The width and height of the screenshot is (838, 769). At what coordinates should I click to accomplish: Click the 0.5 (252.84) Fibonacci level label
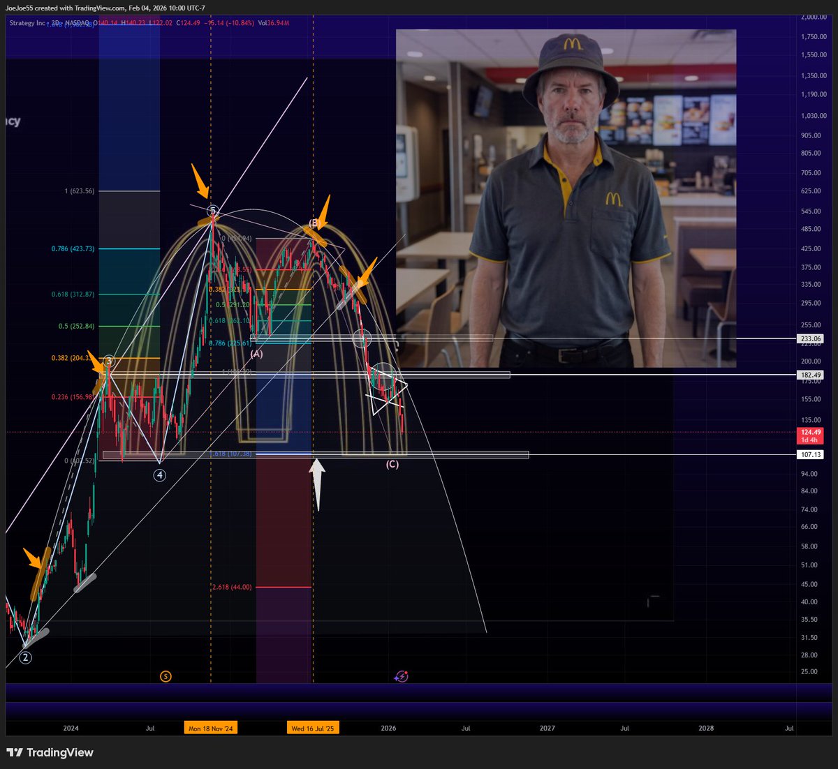click(x=77, y=326)
